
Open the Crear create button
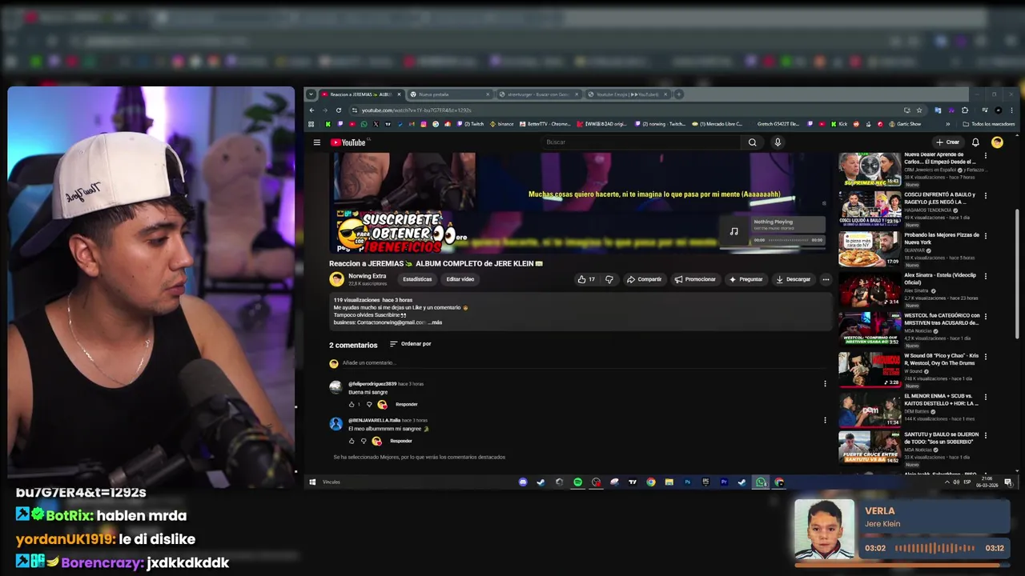[x=948, y=142]
